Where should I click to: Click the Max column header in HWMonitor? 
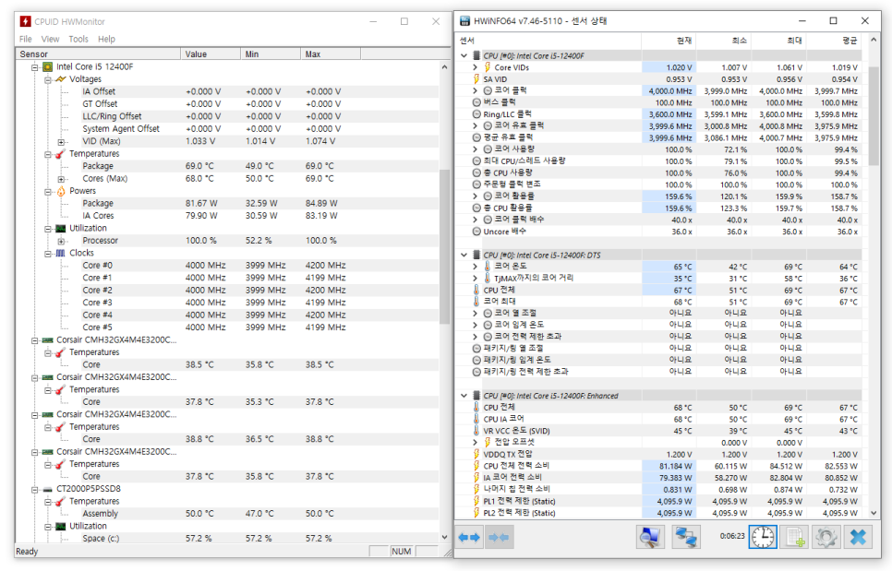pos(331,54)
